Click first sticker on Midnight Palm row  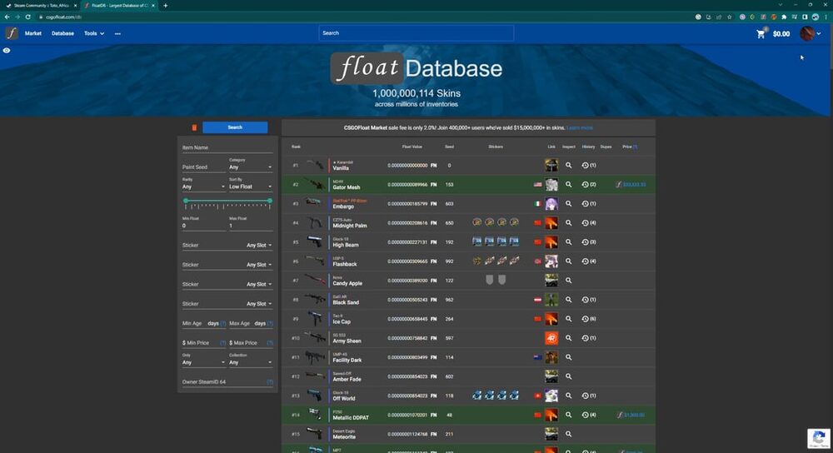(x=477, y=222)
